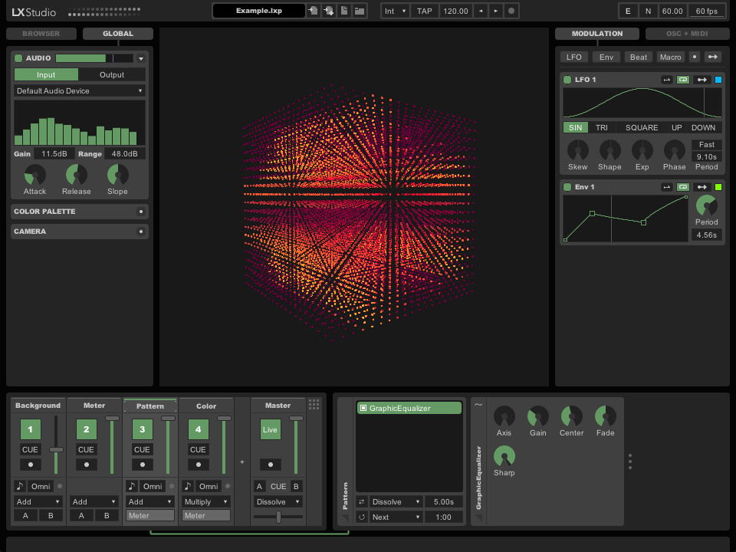This screenshot has height=552, width=736.
Task: Enable CUE on the Meter channel
Action: click(x=85, y=450)
